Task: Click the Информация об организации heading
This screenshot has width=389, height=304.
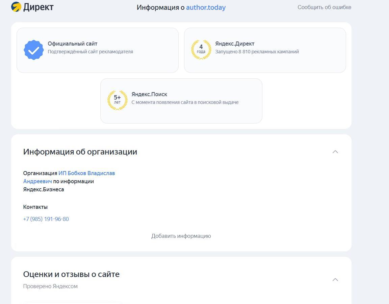Action: pyautogui.click(x=80, y=152)
